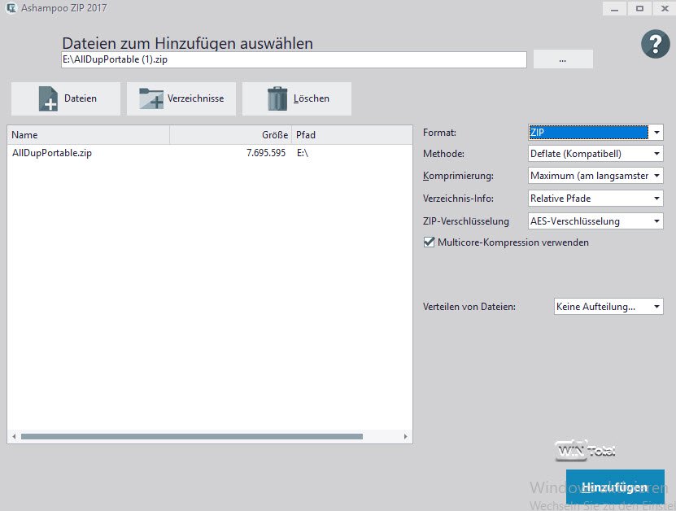Screen dimensions: 676x511
Task: Click the archive path input field
Action: (x=294, y=60)
